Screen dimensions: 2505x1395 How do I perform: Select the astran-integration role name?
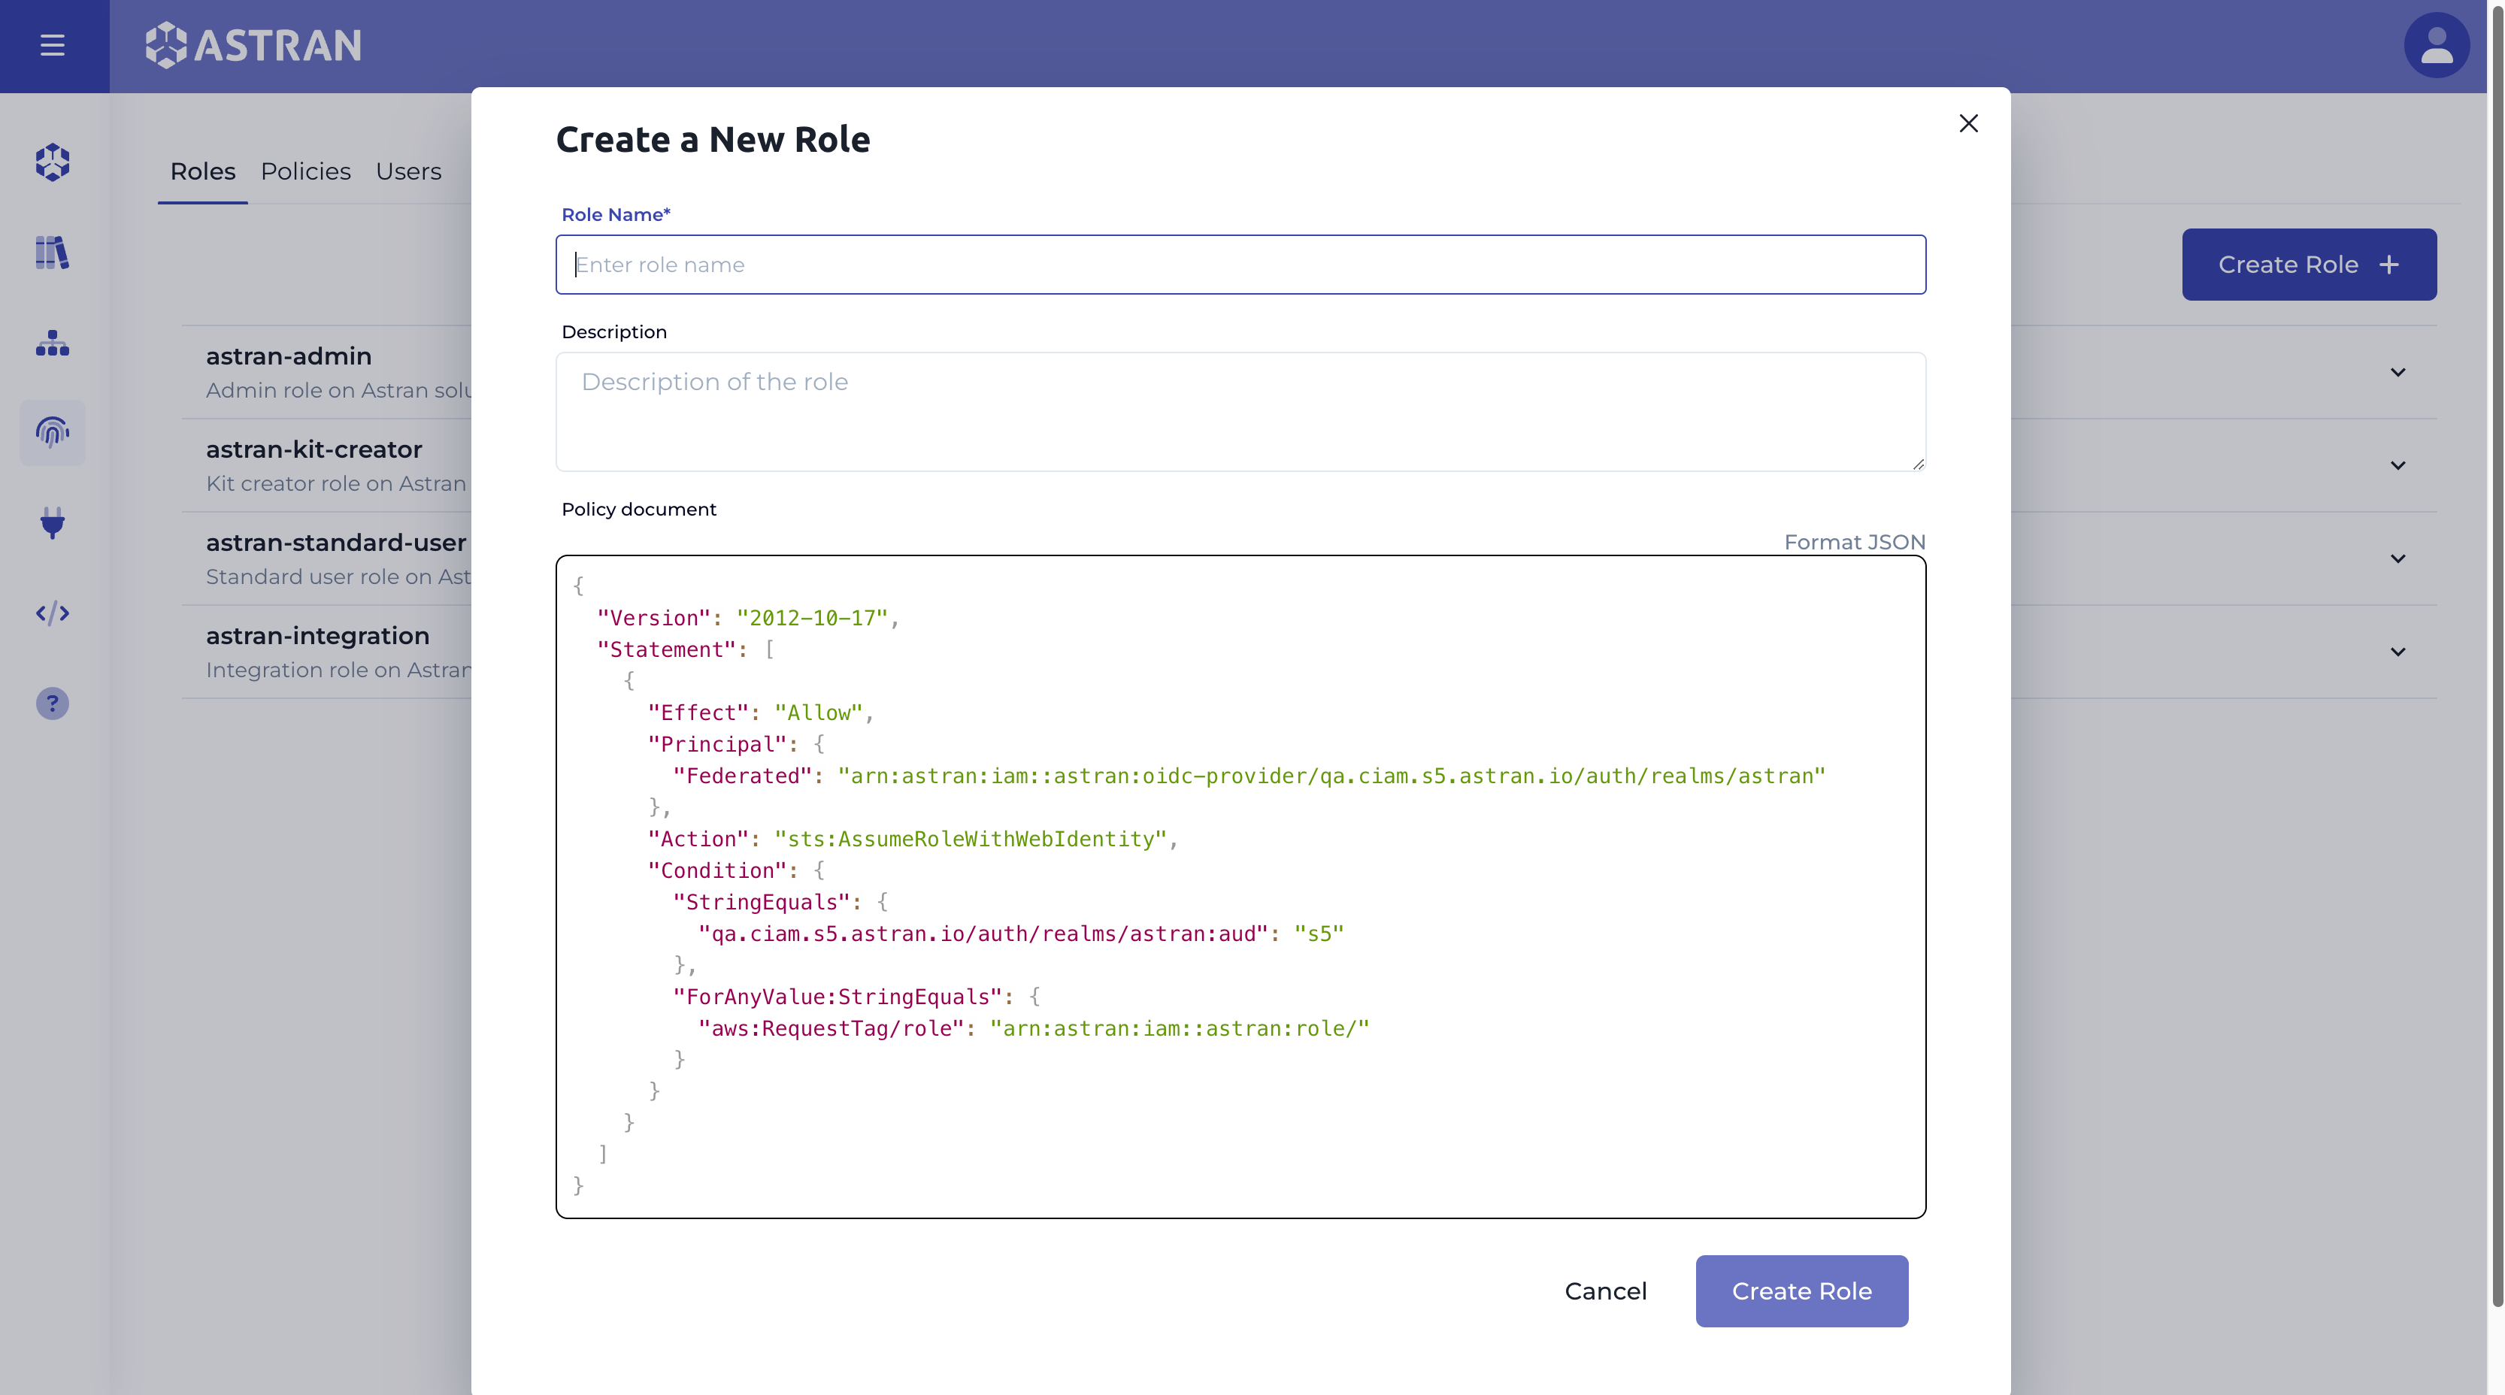pos(317,637)
